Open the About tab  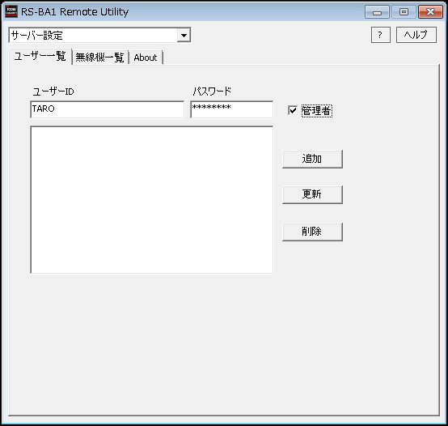146,58
